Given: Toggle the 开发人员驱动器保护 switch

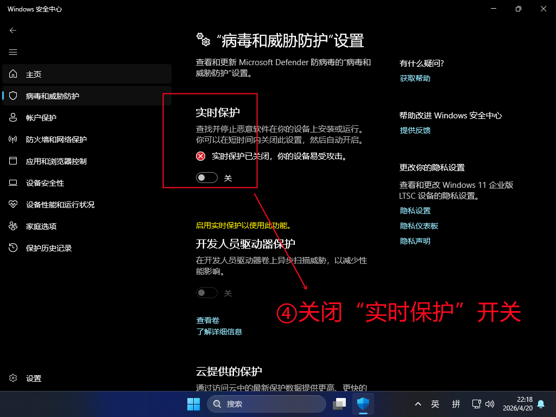Looking at the screenshot, I should 206,293.
